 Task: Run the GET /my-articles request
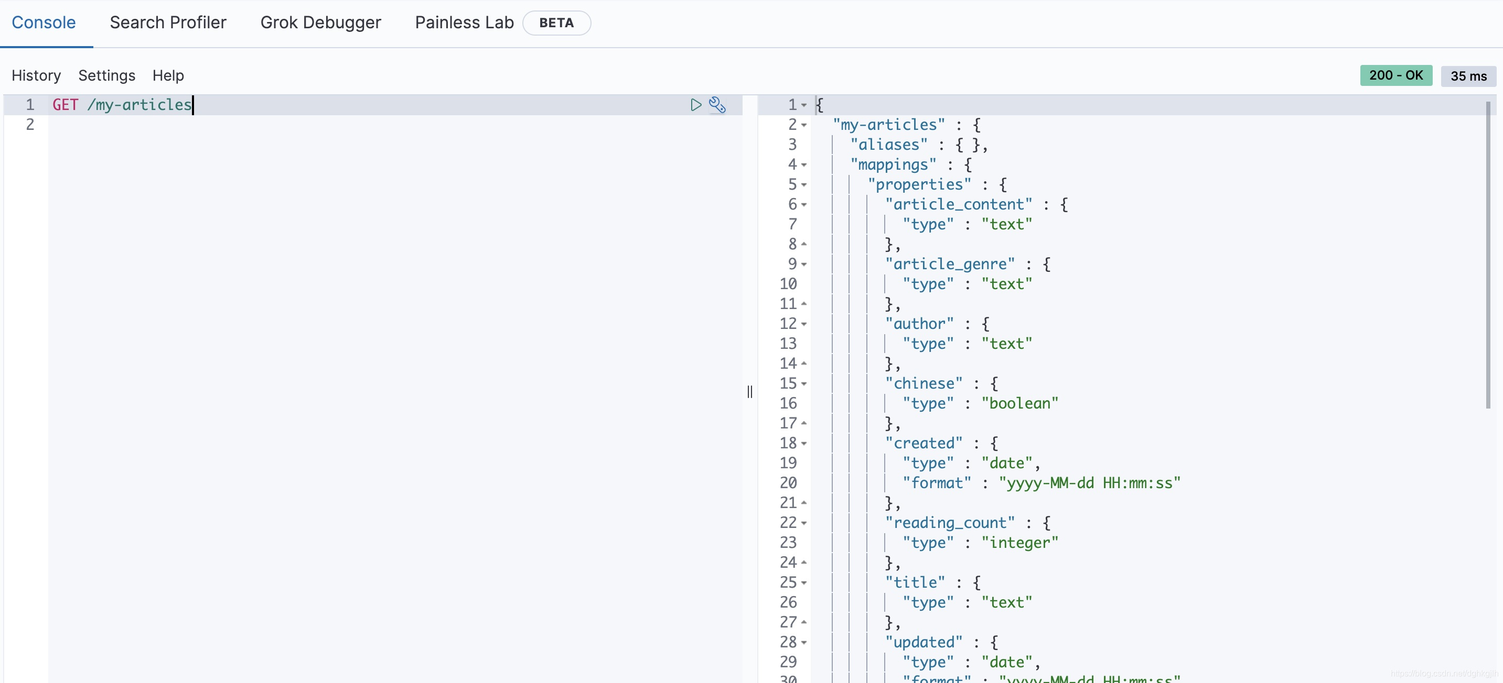point(695,105)
